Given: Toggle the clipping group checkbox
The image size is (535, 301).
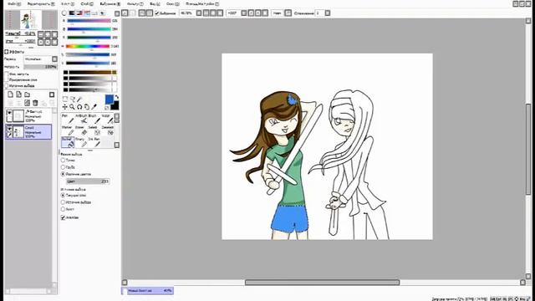Looking at the screenshot, I should (7, 79).
